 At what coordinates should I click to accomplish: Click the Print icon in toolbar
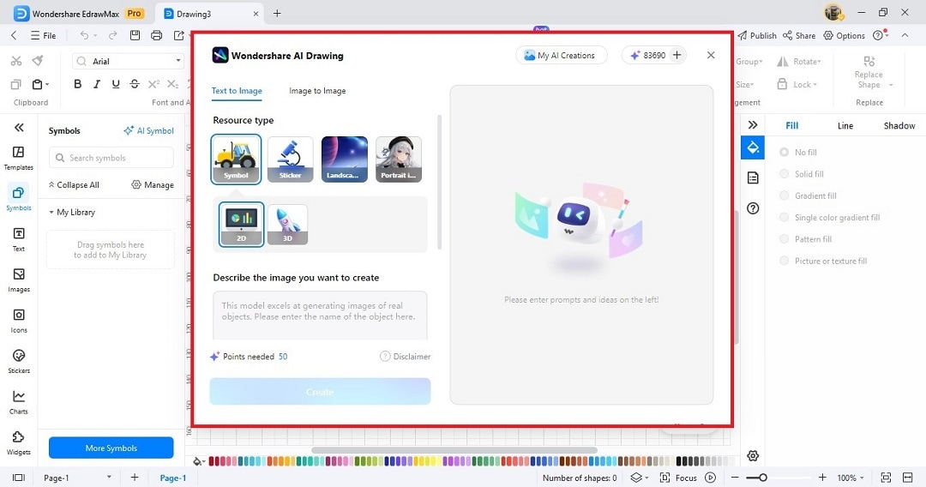click(157, 35)
